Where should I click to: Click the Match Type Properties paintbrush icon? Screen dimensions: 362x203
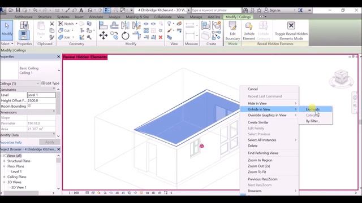pyautogui.click(x=52, y=37)
